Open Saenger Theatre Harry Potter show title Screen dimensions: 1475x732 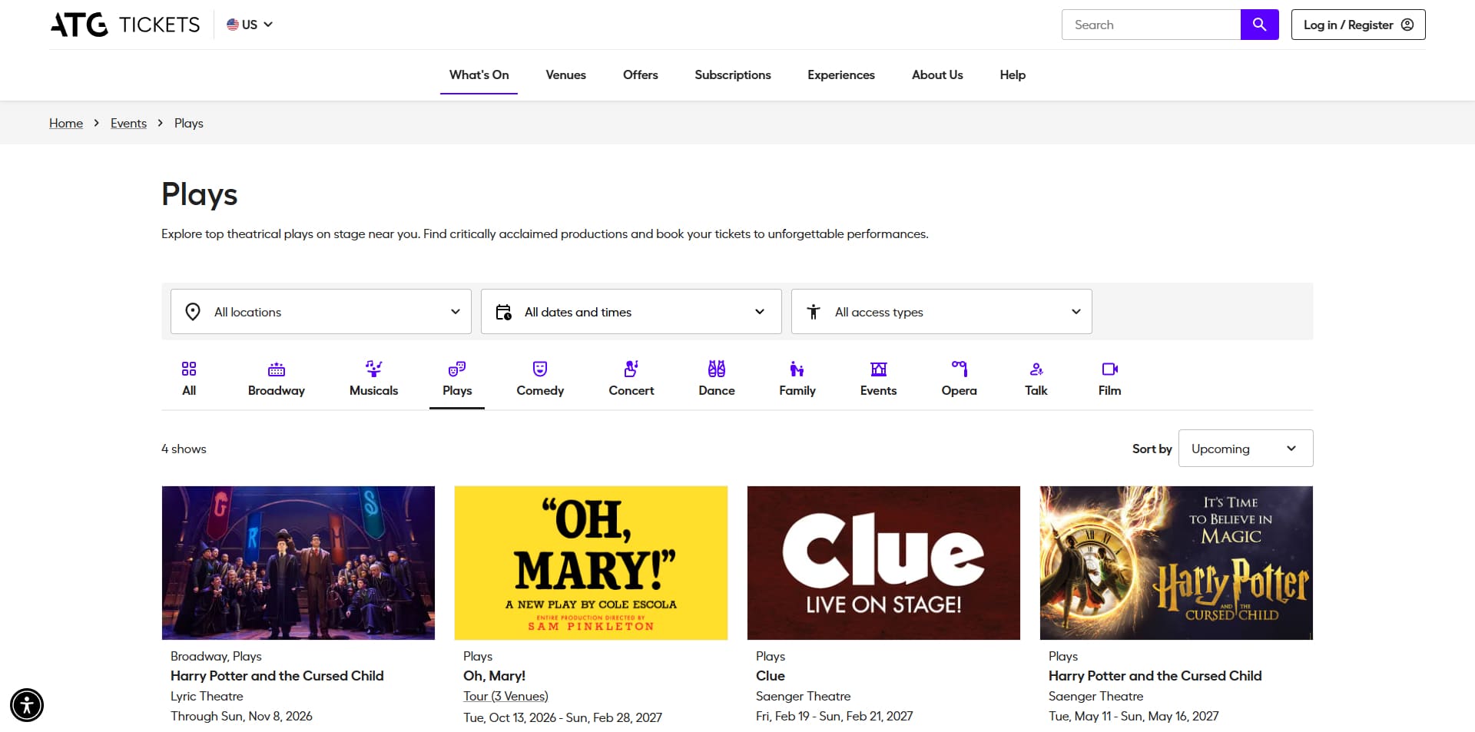(1155, 676)
